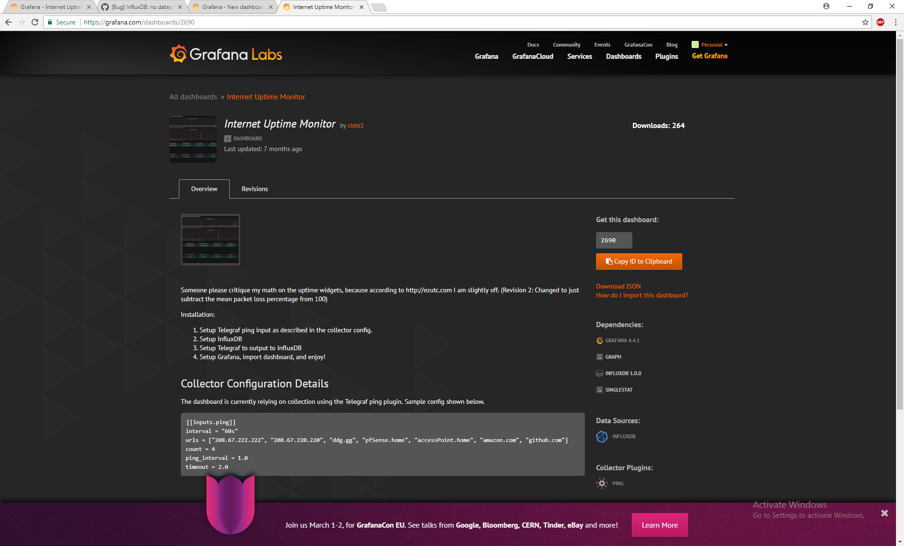Click the AdBlock Plus extension icon
The image size is (904, 546).
(880, 22)
